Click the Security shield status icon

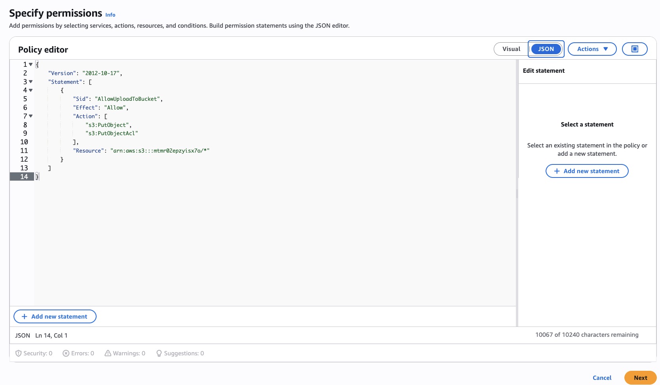18,353
